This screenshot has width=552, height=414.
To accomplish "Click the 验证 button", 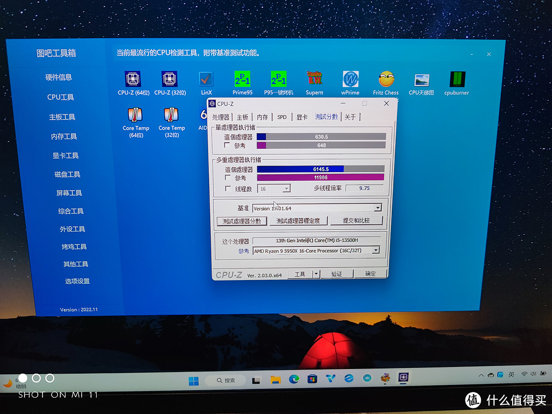I will pos(336,274).
